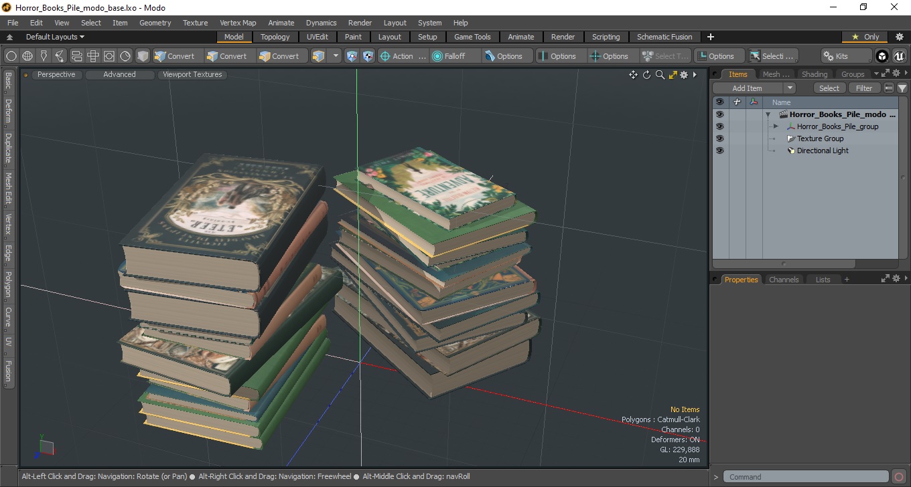Hide the Horror_Books_Pile_group item

[719, 126]
